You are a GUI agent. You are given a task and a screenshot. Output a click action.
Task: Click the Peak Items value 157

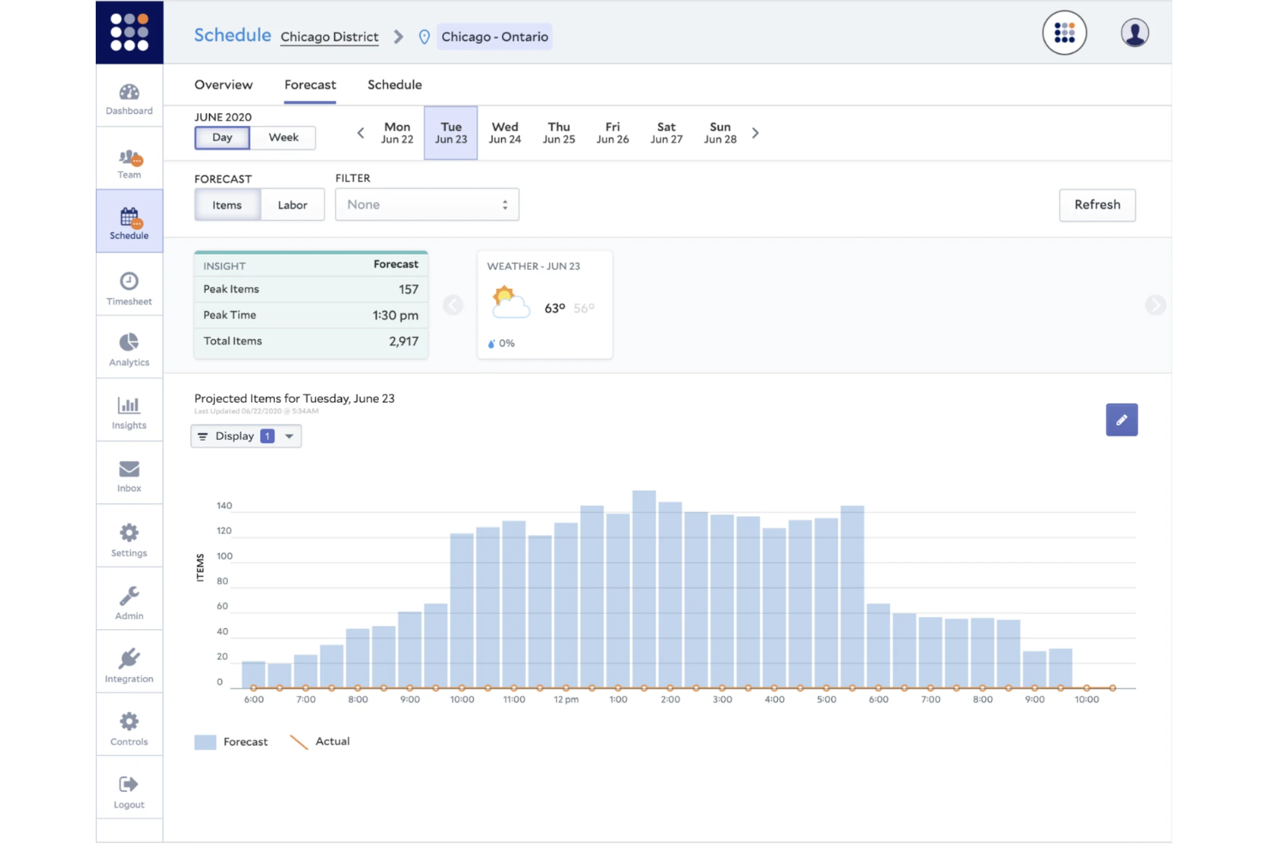click(409, 290)
